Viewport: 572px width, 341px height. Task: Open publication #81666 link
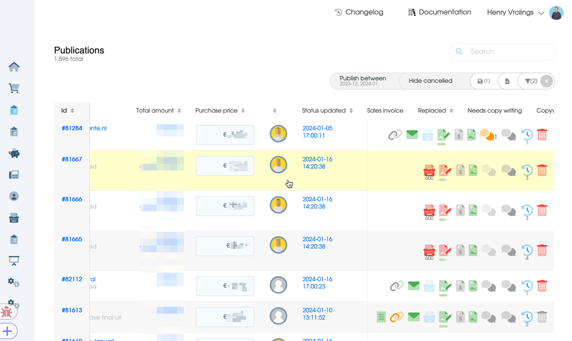(72, 199)
